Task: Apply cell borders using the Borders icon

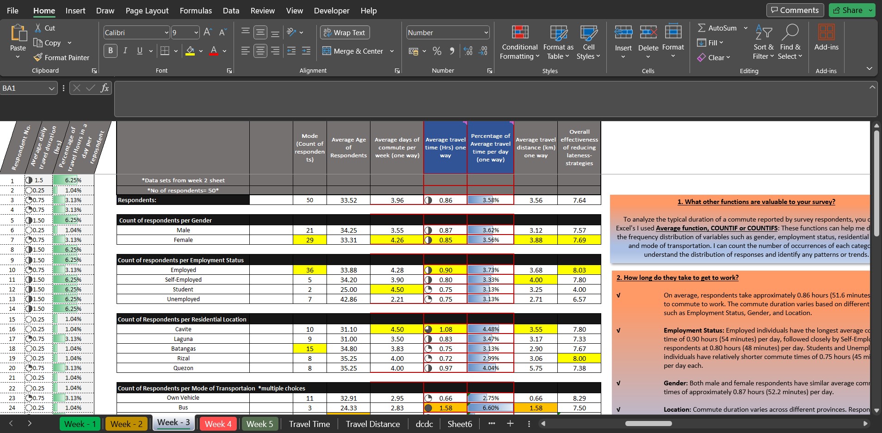Action: click(x=165, y=51)
